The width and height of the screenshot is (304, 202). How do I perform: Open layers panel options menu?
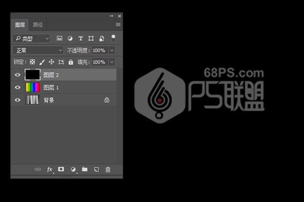click(118, 24)
